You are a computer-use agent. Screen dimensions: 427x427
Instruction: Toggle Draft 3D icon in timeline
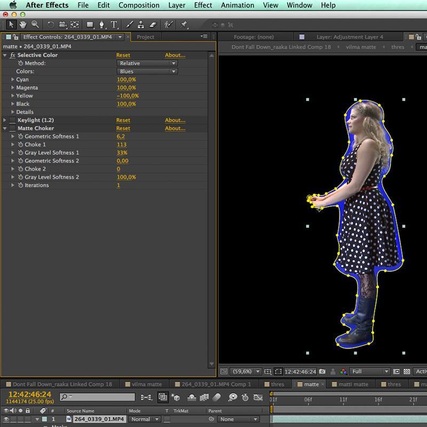(176, 397)
